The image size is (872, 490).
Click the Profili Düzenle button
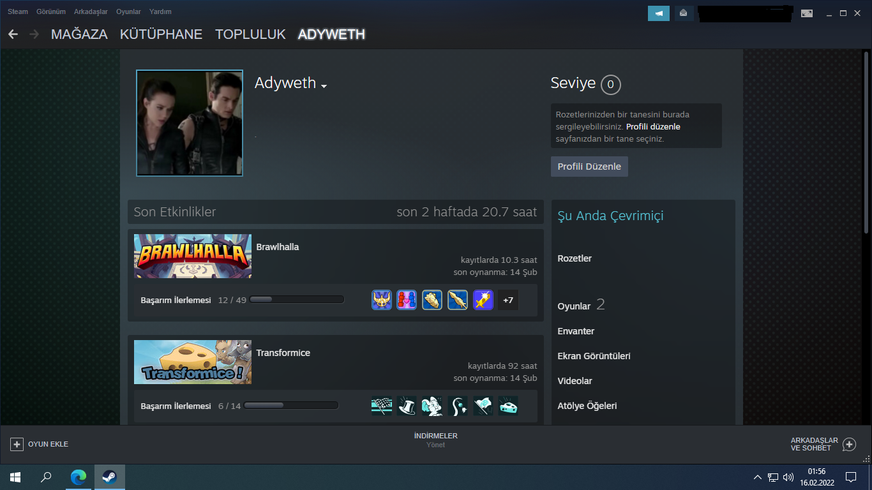tap(589, 167)
